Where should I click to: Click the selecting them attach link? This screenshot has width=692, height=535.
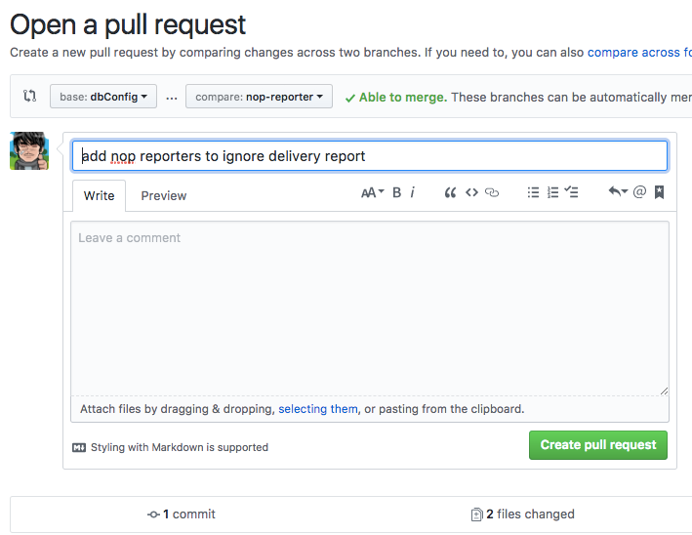[x=318, y=409]
